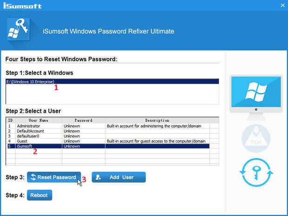
Task: Click the refresh arrows icon on Reset Password
Action: (x=33, y=177)
